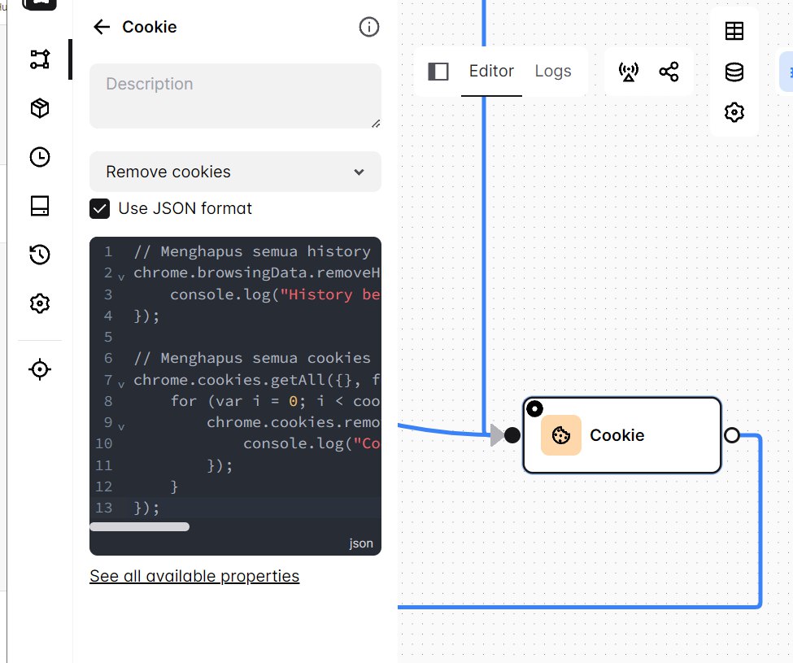Click comment 'Menghapus semua cookies' line
Viewport: 793px width, 663px height.
pos(252,358)
